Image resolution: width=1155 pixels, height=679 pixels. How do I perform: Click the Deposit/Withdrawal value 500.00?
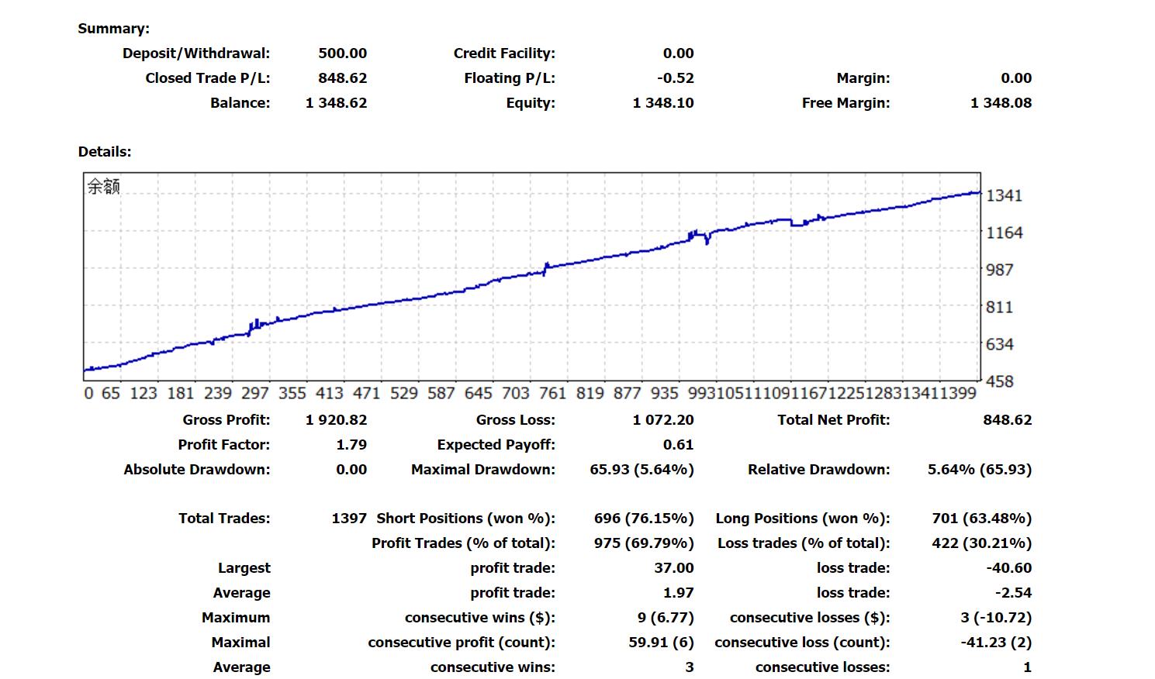(342, 53)
